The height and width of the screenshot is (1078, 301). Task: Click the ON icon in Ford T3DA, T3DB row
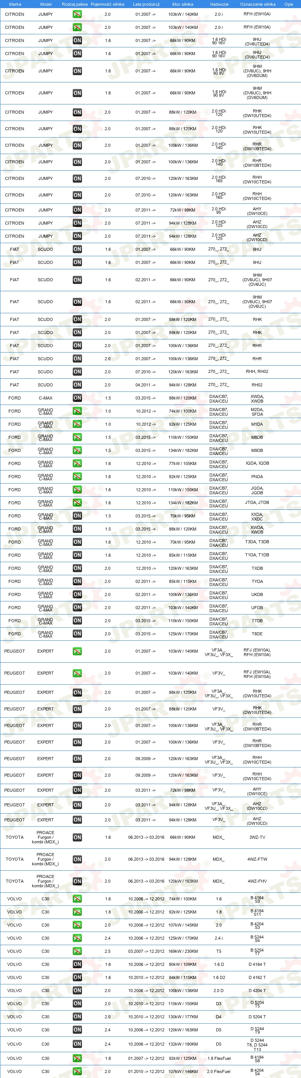77,542
